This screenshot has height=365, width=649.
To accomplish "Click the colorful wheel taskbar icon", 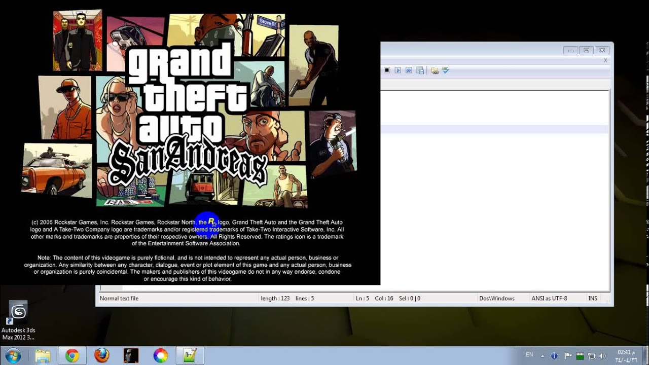I will (160, 356).
